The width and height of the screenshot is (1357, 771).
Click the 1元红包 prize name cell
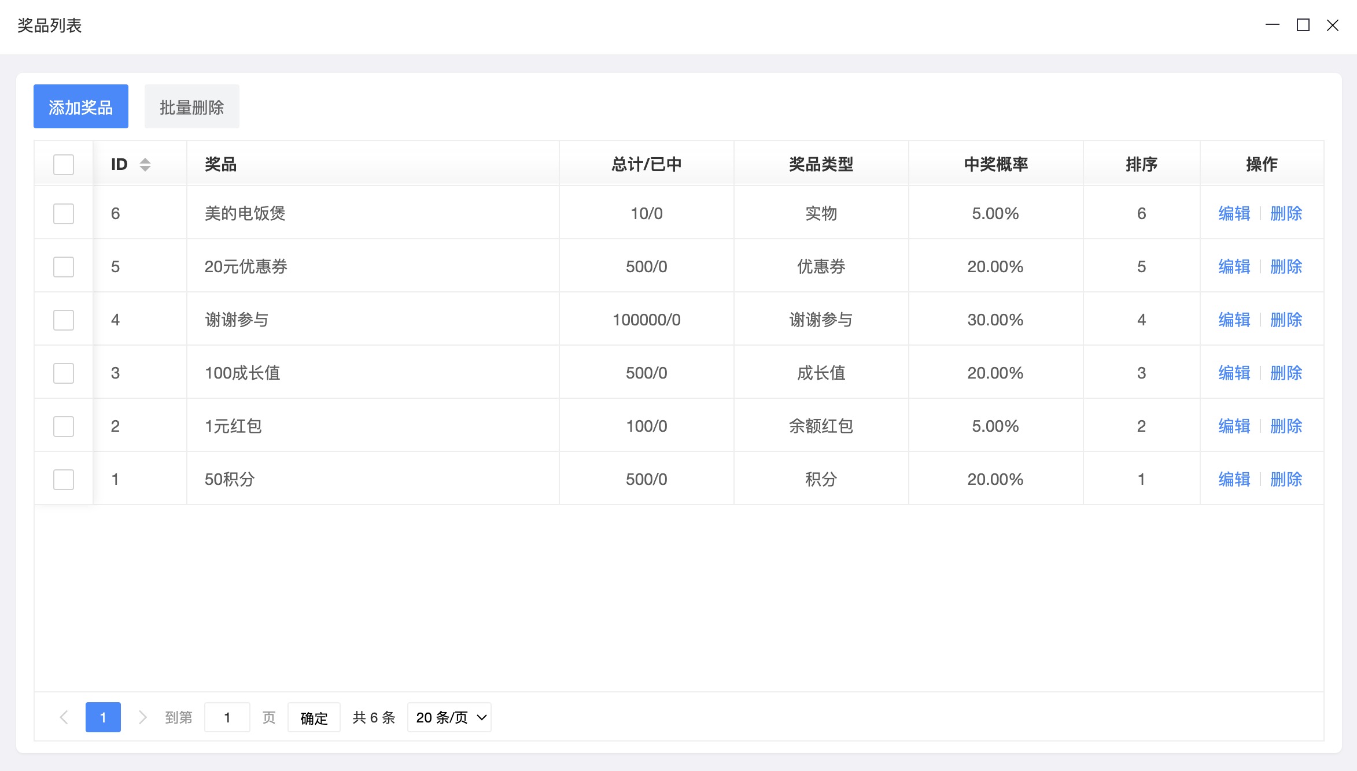click(x=373, y=426)
